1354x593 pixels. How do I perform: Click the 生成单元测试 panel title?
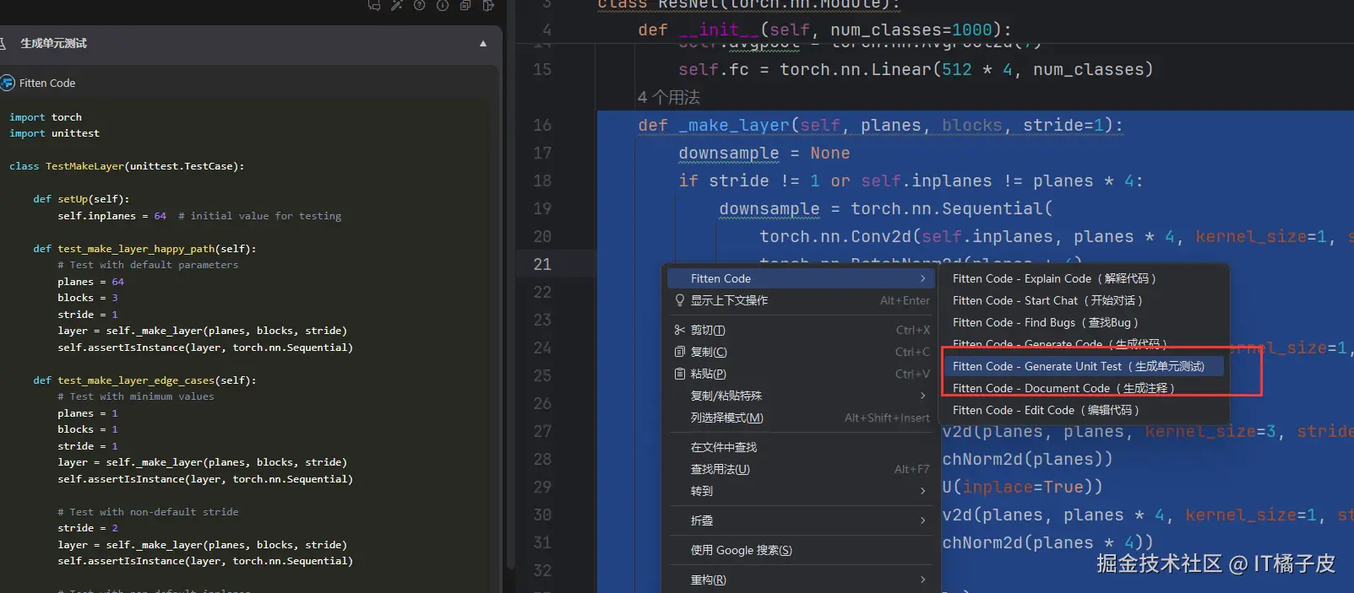pos(53,43)
